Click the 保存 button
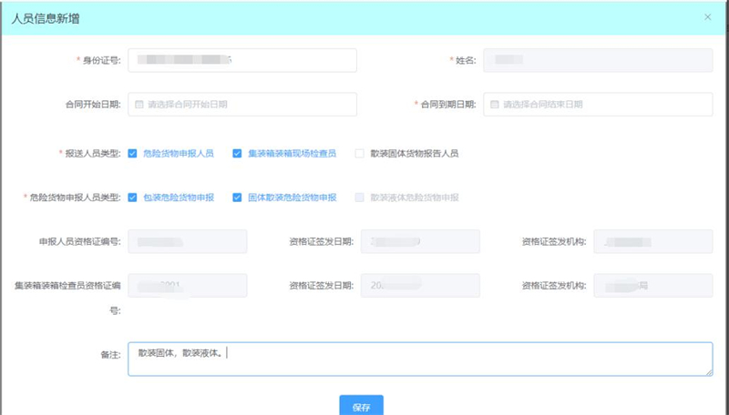The width and height of the screenshot is (729, 415). coord(361,407)
